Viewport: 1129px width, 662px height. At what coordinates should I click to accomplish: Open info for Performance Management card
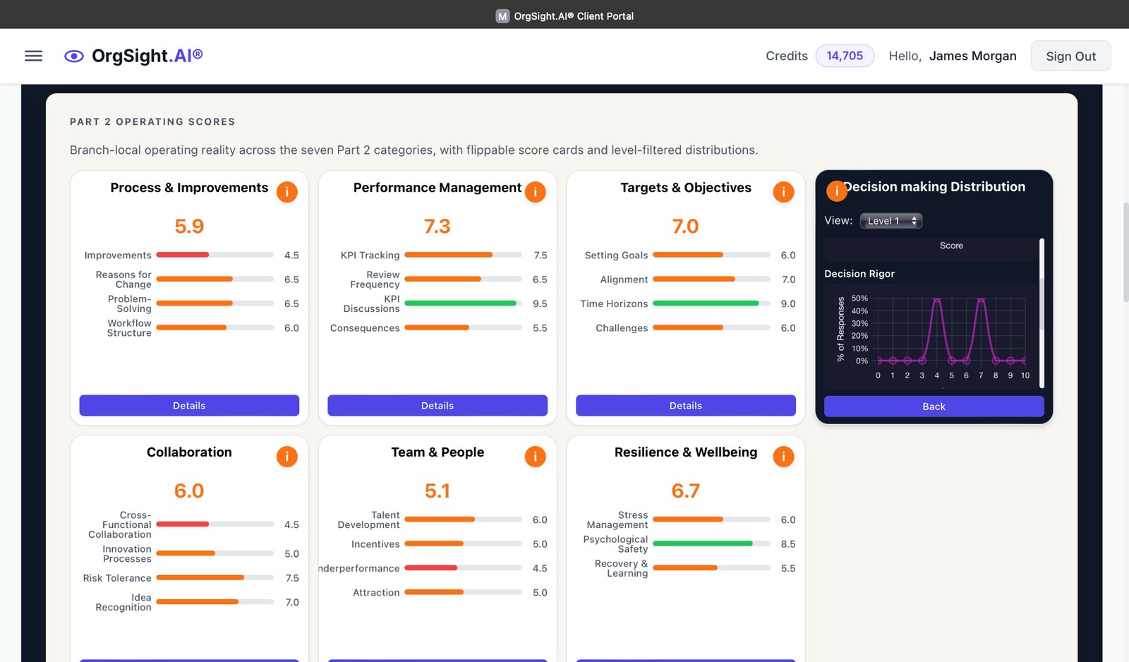tap(535, 191)
